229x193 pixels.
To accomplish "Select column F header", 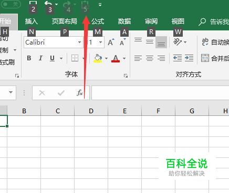I will pos(158,111).
